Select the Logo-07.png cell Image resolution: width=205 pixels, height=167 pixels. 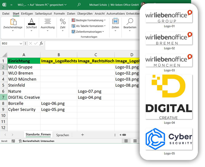96,92
